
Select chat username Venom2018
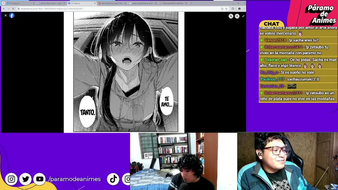(275, 40)
